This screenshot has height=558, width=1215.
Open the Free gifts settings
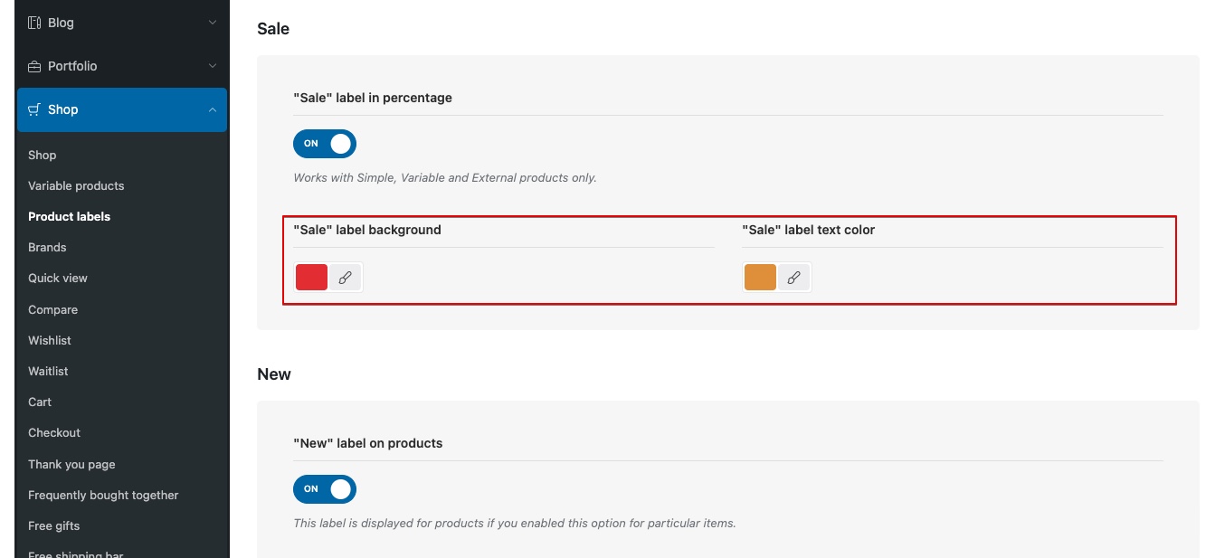(x=54, y=525)
